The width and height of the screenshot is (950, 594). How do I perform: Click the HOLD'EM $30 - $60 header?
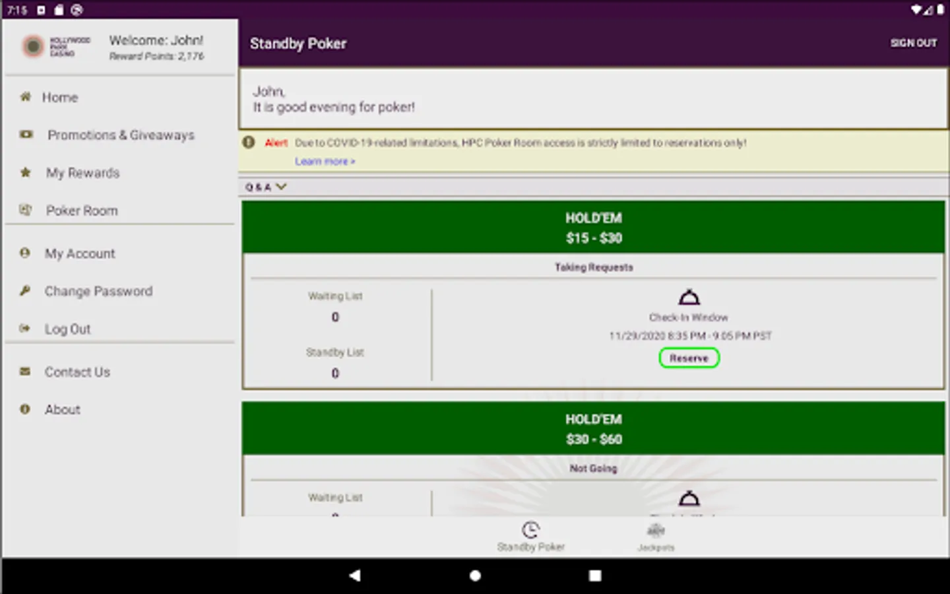click(593, 429)
